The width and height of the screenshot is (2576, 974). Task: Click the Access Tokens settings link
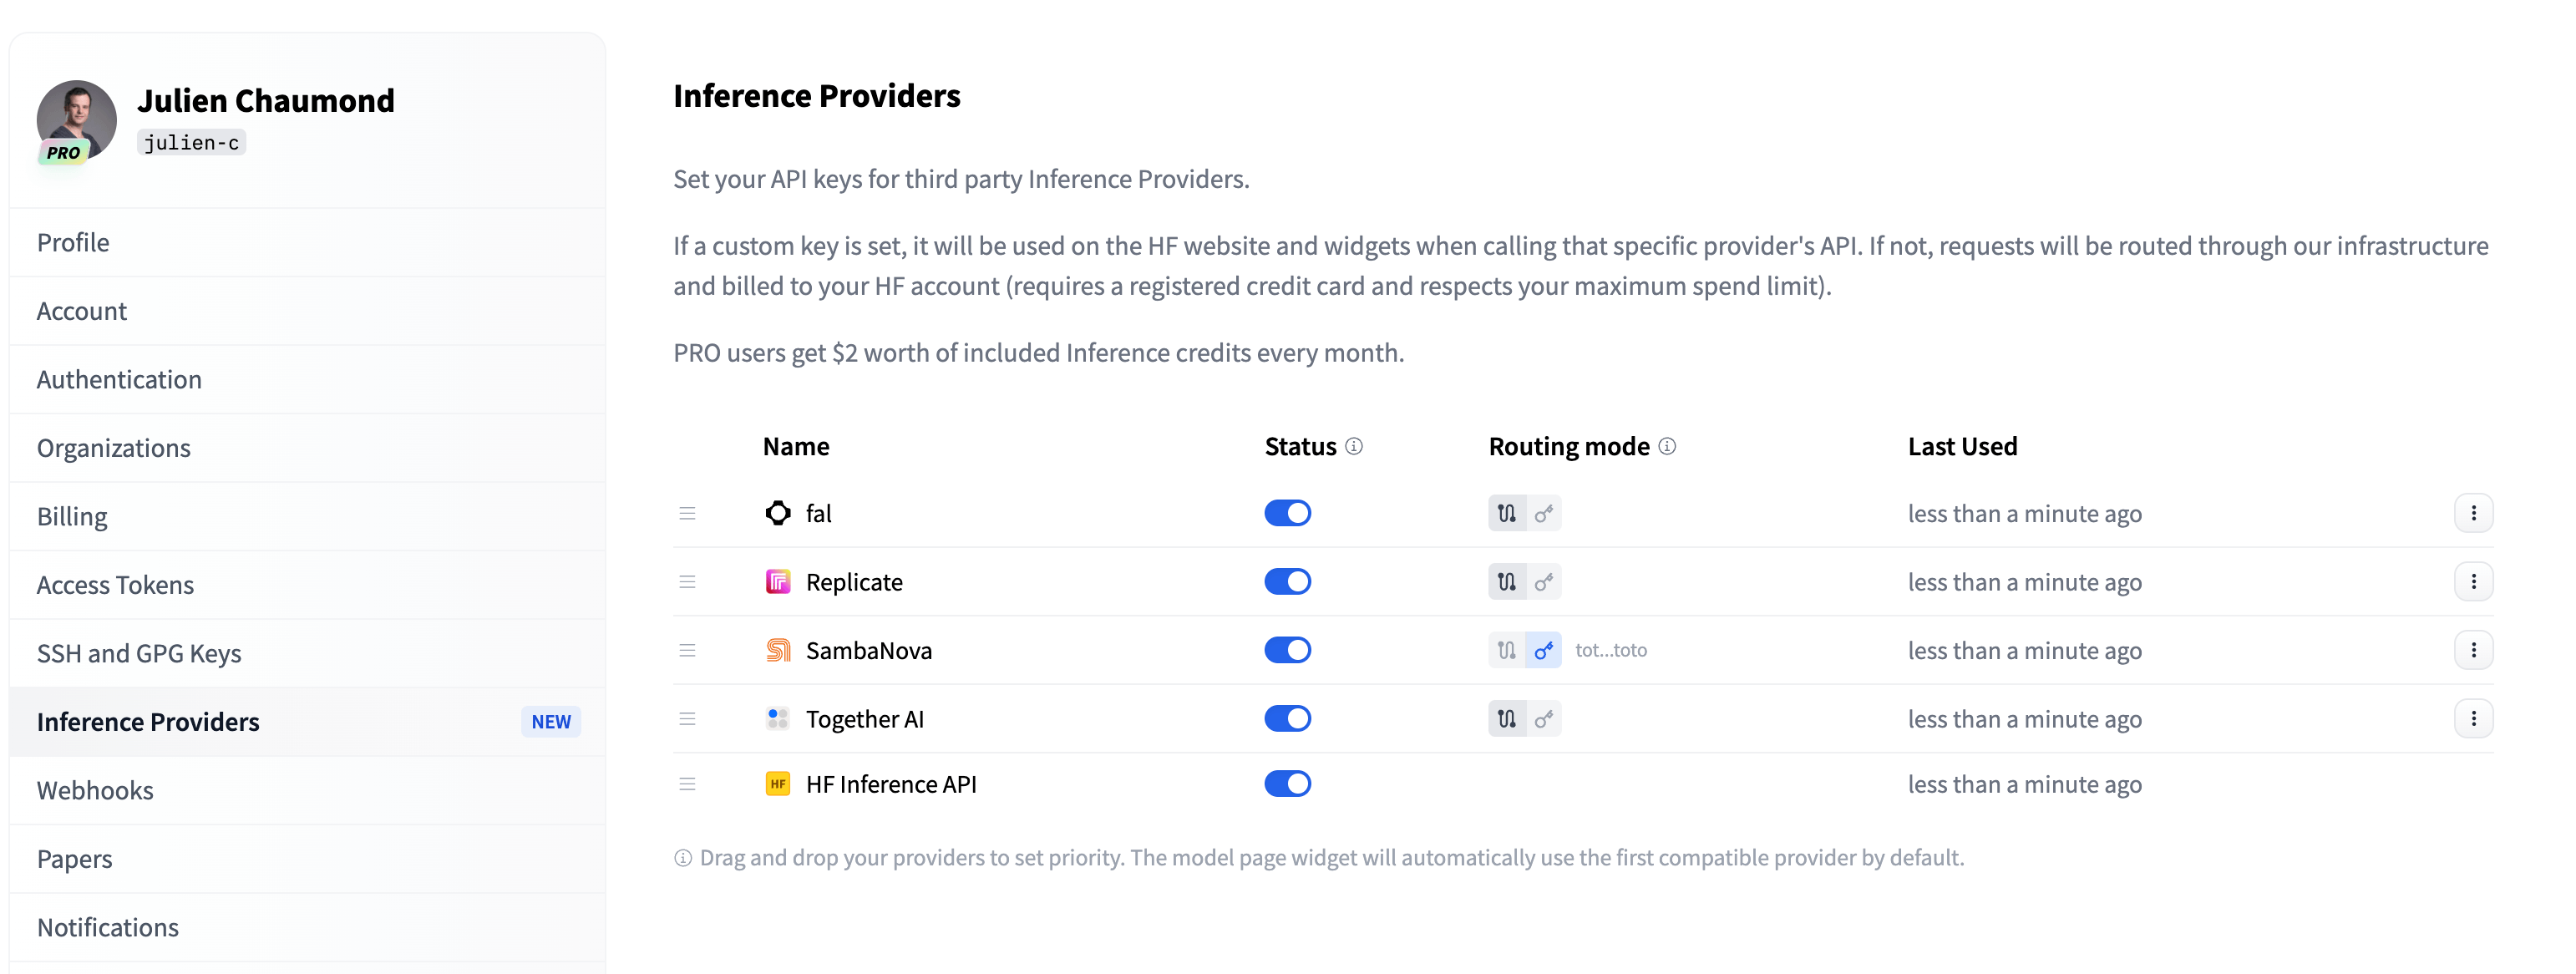pos(115,583)
